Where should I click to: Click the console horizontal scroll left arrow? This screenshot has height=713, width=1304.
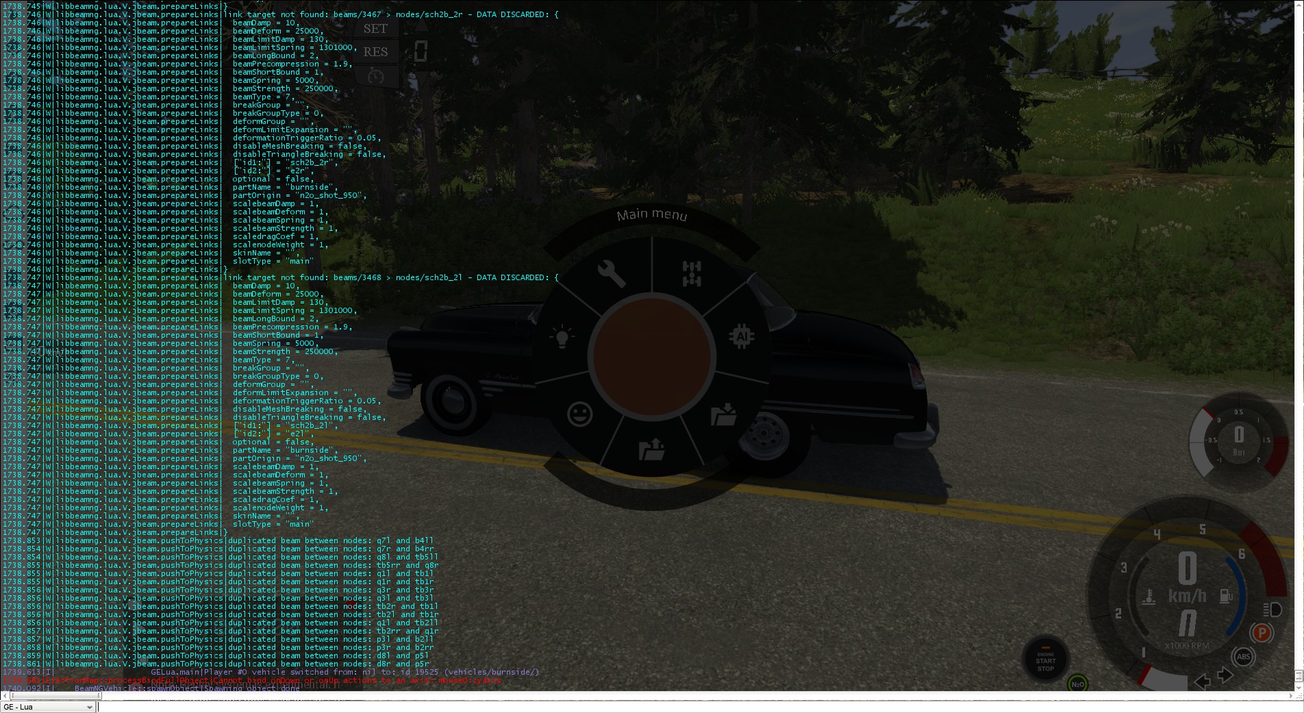pyautogui.click(x=5, y=696)
